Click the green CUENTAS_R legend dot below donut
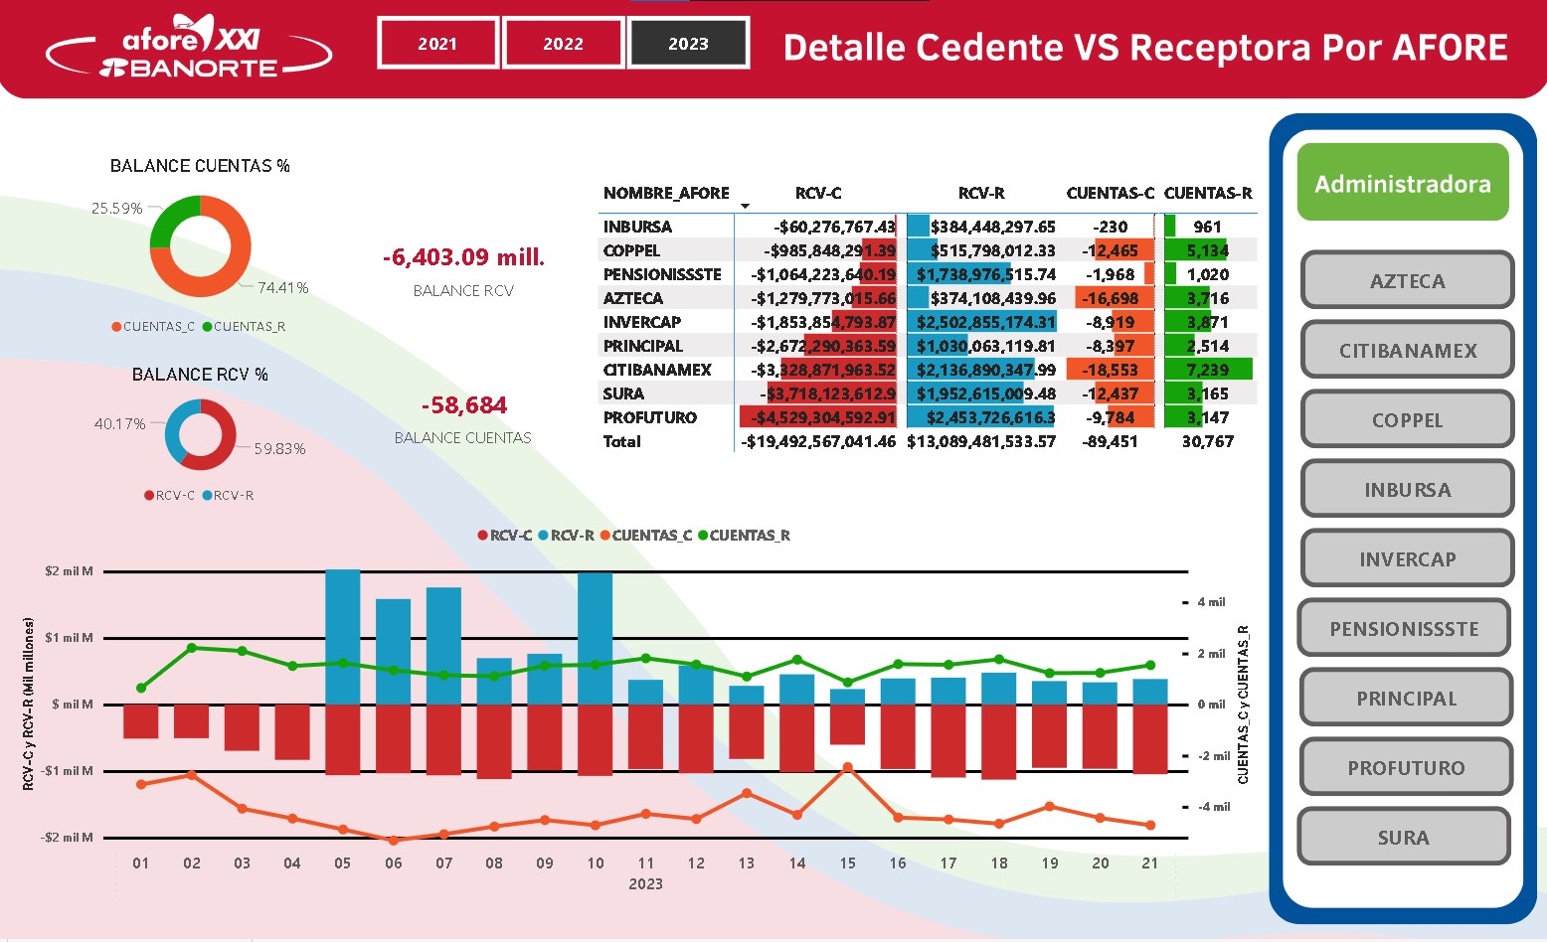Screen dimensions: 1547x942 [x=207, y=327]
